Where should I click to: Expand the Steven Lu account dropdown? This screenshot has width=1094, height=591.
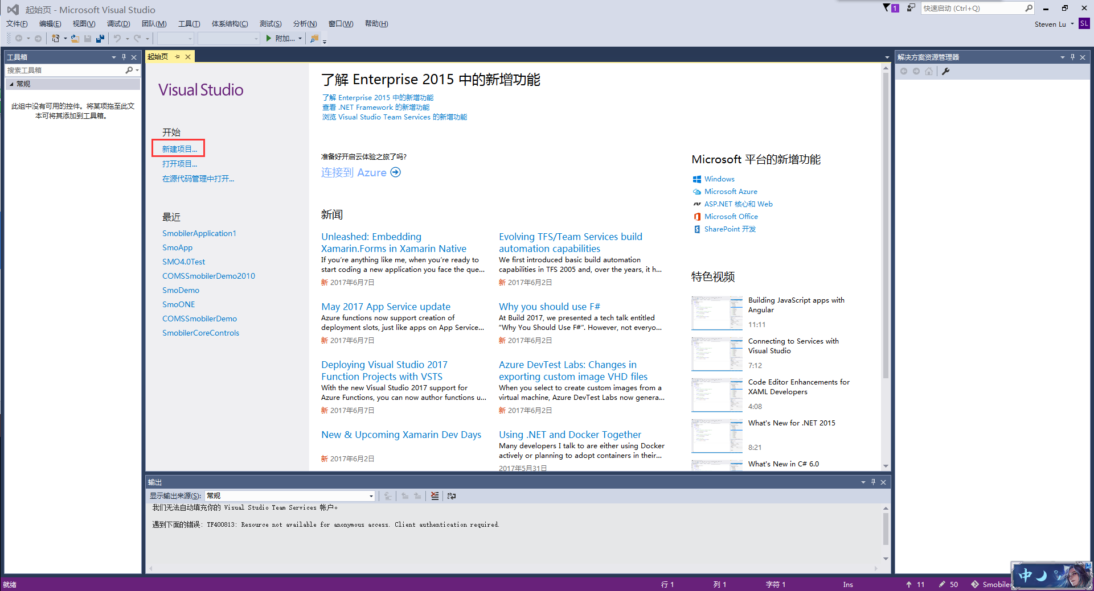point(1072,24)
